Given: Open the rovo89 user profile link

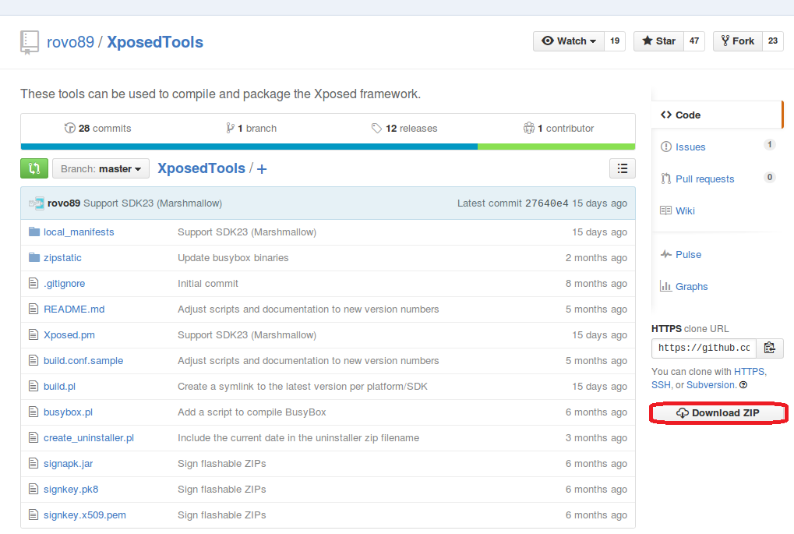Looking at the screenshot, I should tap(70, 42).
